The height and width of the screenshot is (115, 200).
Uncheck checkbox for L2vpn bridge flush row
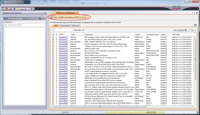click(x=53, y=74)
